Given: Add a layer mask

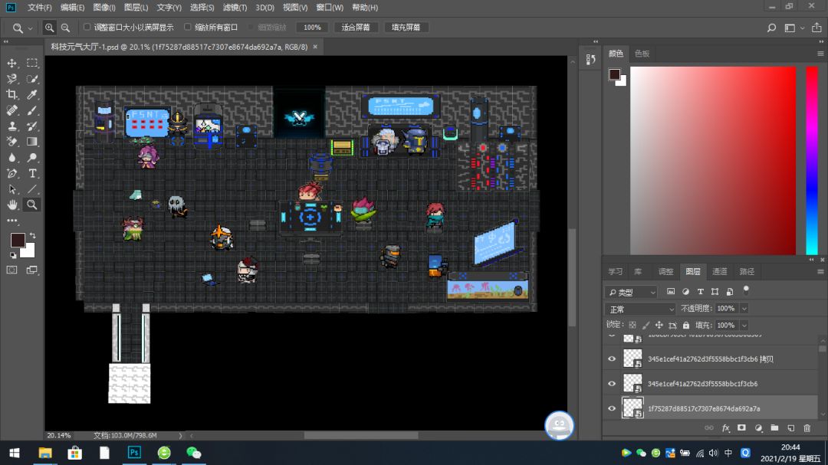Looking at the screenshot, I should tap(741, 428).
